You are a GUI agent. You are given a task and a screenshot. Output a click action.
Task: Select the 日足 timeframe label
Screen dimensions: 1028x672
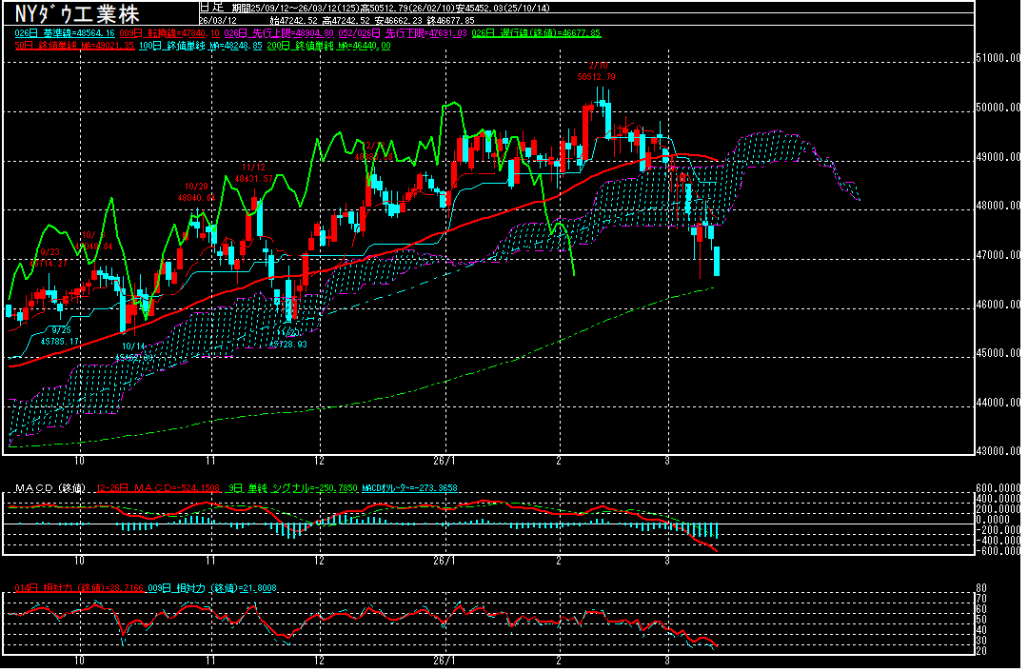[210, 7]
